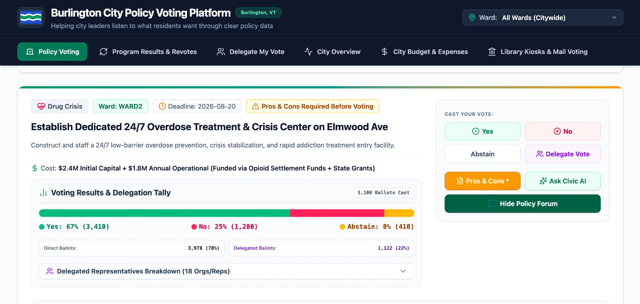Click the dollar sign icon next to Cost
This screenshot has width=640, height=304.
coord(35,168)
